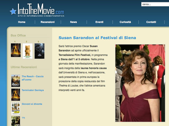Visit the Curiosità page
The image size is (169, 126).
[x=125, y=22]
